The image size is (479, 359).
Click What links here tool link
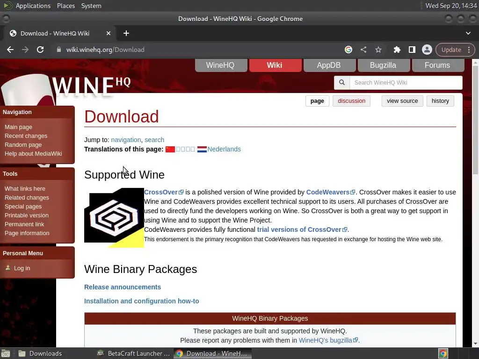click(x=25, y=189)
